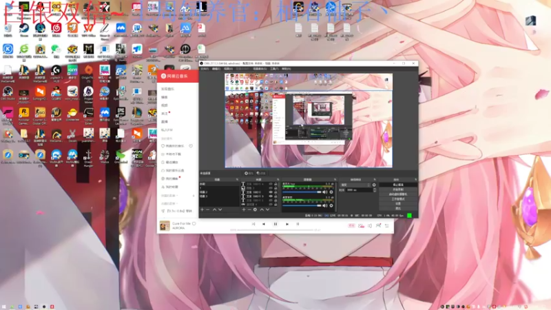Viewport: 551px width, 310px height.
Task: Click the 退出 button in OBS
Action: pos(398,209)
